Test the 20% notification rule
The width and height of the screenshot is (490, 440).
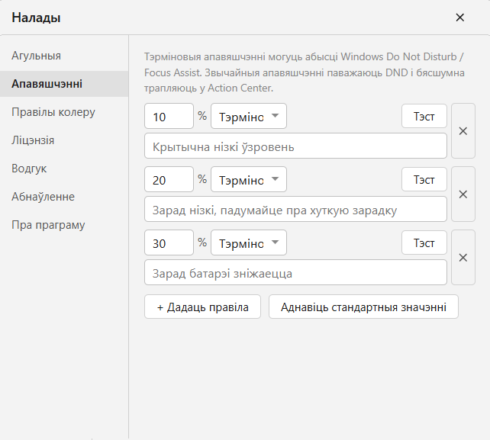424,179
